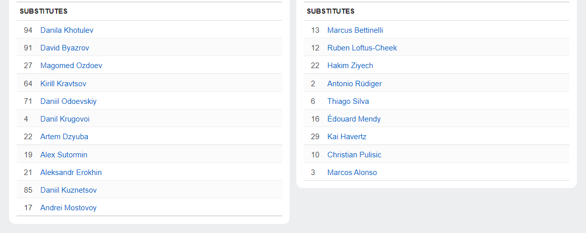
Task: Click the David Byazrov link
Action: point(65,48)
